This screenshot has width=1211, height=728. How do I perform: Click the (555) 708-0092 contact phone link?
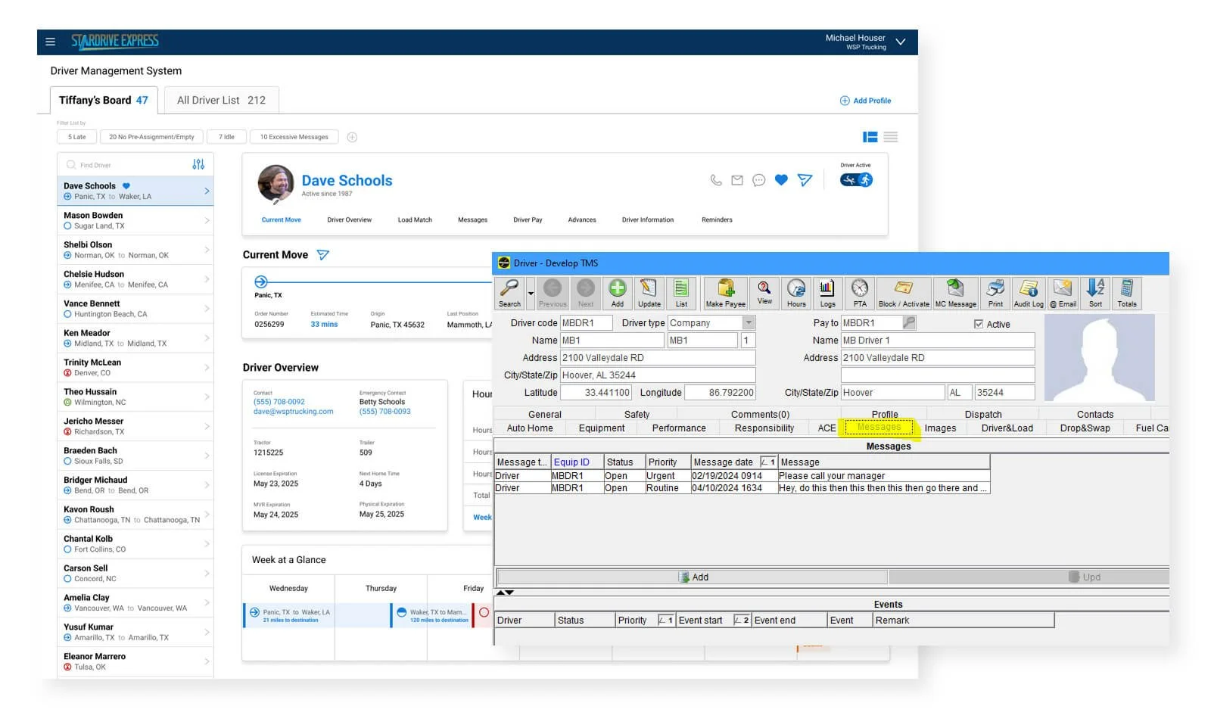click(x=279, y=402)
